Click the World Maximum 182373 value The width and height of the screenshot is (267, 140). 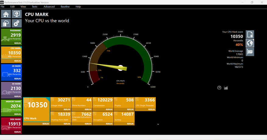(x=239, y=67)
